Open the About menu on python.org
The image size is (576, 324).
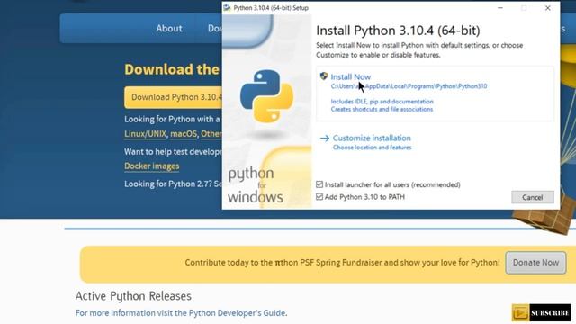pos(169,28)
